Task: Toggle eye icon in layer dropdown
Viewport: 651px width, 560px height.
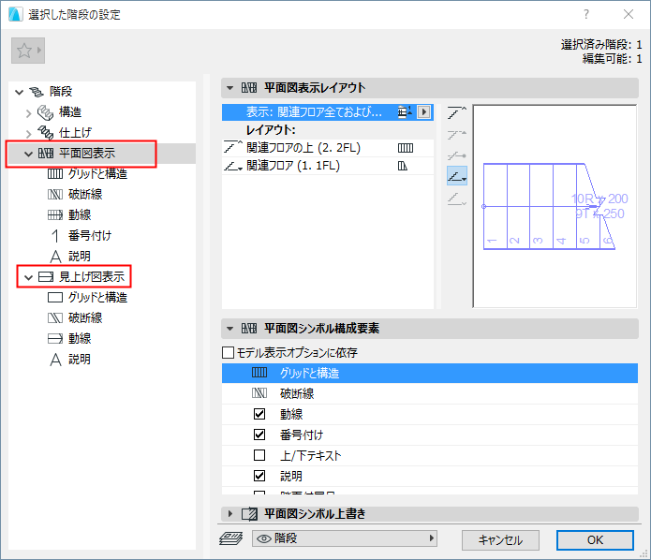Action: pyautogui.click(x=264, y=538)
